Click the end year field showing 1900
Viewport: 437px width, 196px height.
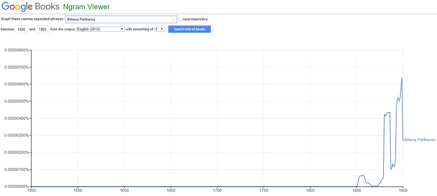pyautogui.click(x=43, y=29)
